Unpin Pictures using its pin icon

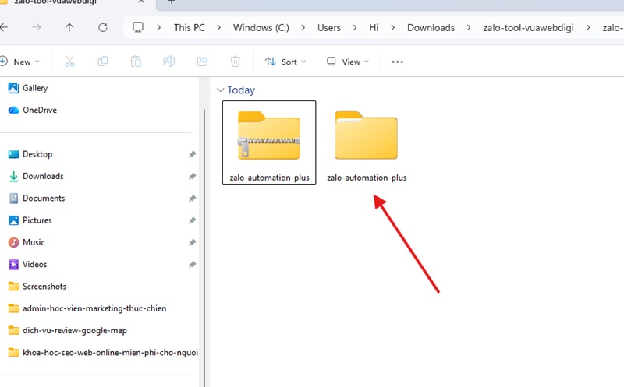(192, 220)
